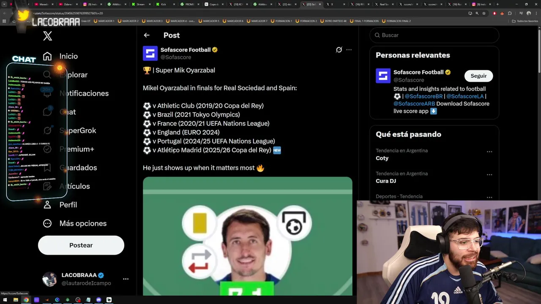Click the FINAL 1 FORMACION bookmark

(x=364, y=21)
